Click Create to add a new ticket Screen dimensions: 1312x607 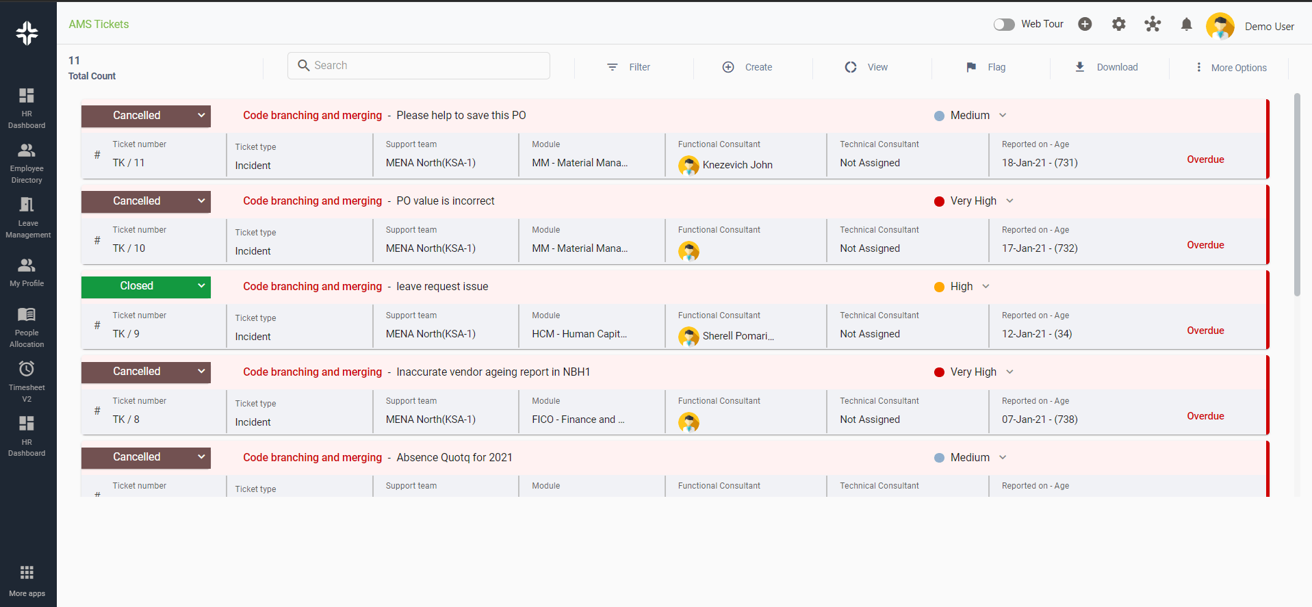pos(747,67)
